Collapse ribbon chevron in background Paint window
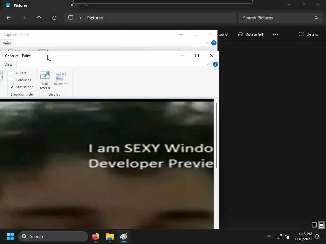The width and height of the screenshot is (326, 244). click(x=207, y=43)
